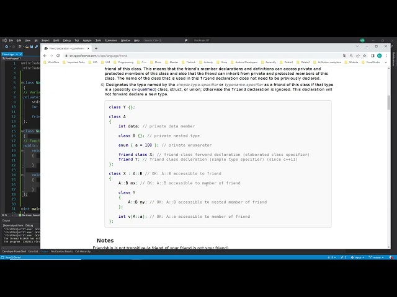This screenshot has width=397, height=297.
Task: Open the Chrome three-dot menu
Action: [386, 56]
